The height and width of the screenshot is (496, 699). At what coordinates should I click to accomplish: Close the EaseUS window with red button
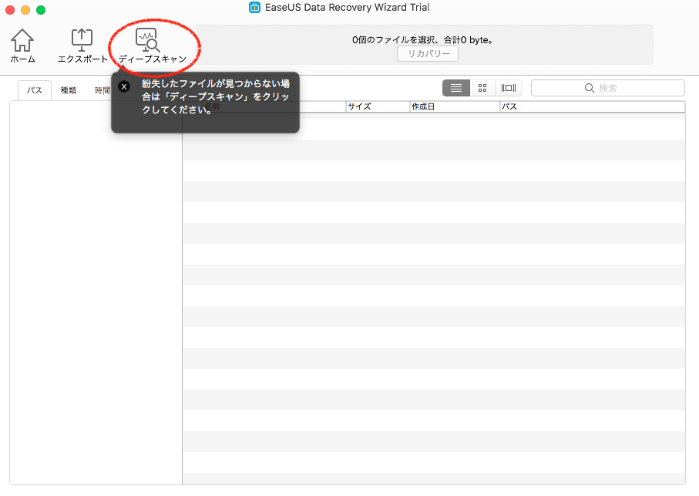(x=10, y=10)
